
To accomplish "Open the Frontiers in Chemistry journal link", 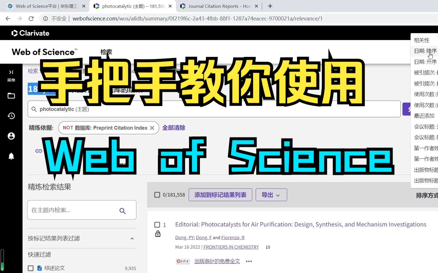I will click(x=231, y=247).
